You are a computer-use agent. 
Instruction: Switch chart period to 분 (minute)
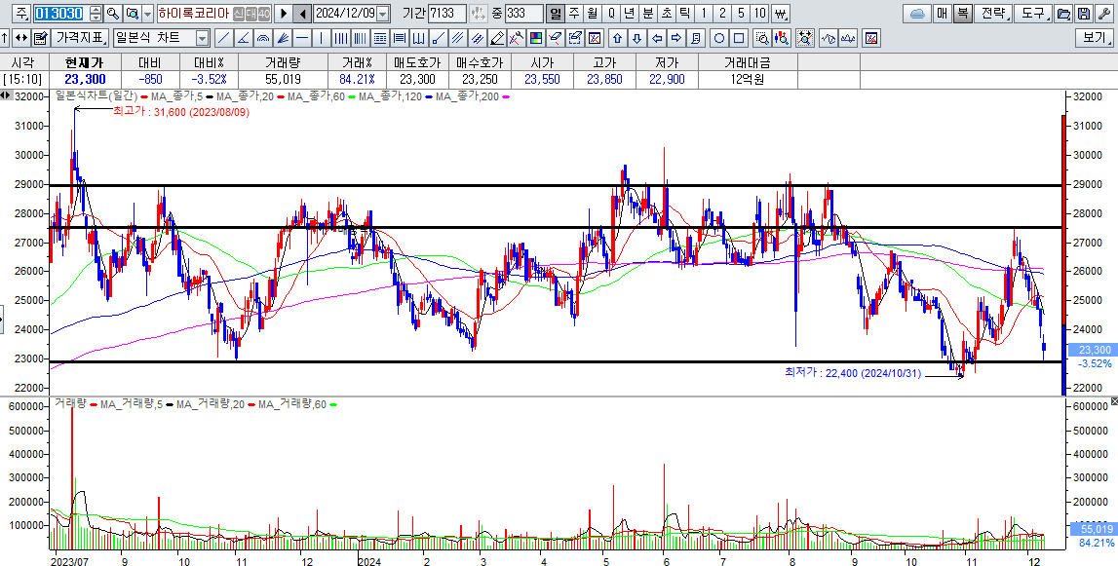click(647, 14)
